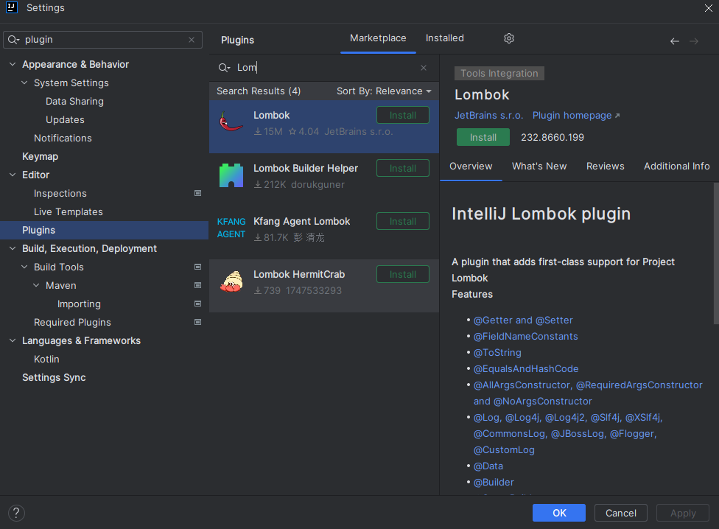Click the Tools Integration tag
This screenshot has width=719, height=529.
coord(499,74)
